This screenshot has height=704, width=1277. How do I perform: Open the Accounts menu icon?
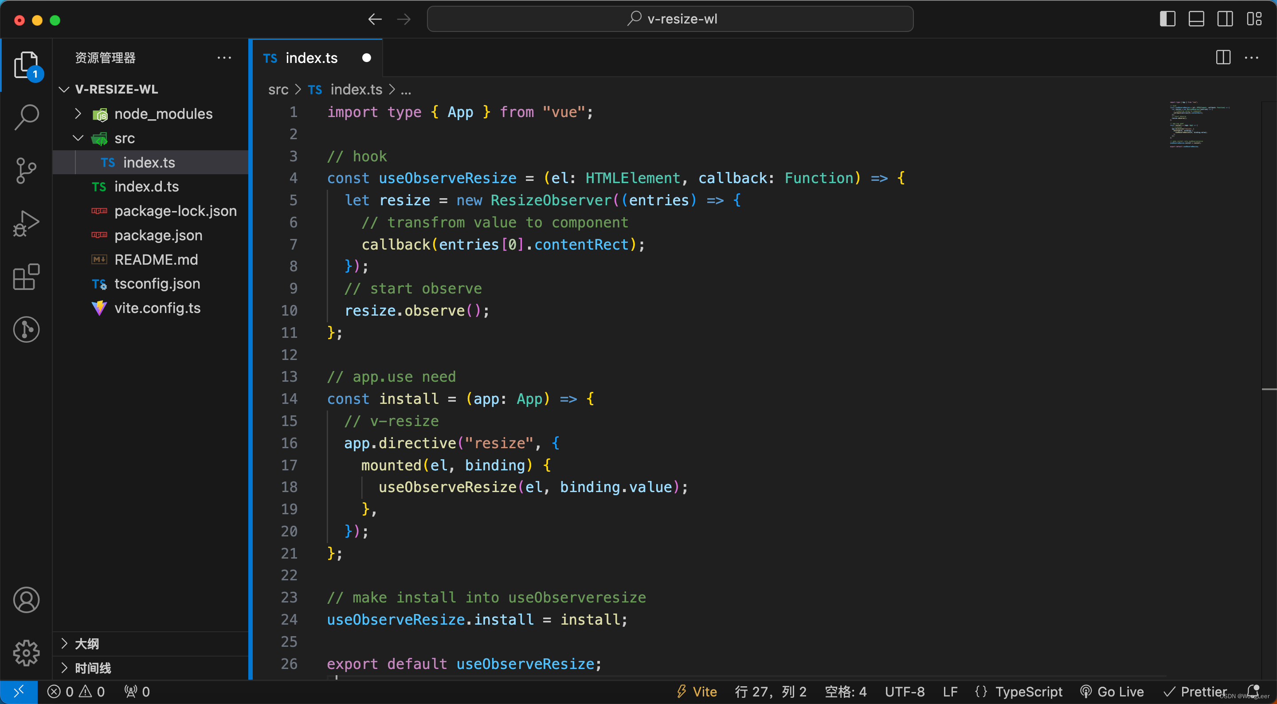pos(26,600)
